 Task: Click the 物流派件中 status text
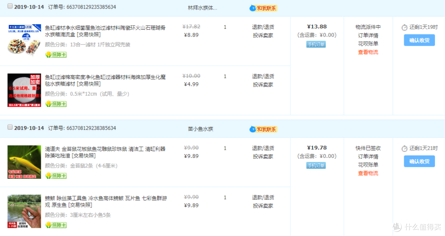tap(368, 27)
